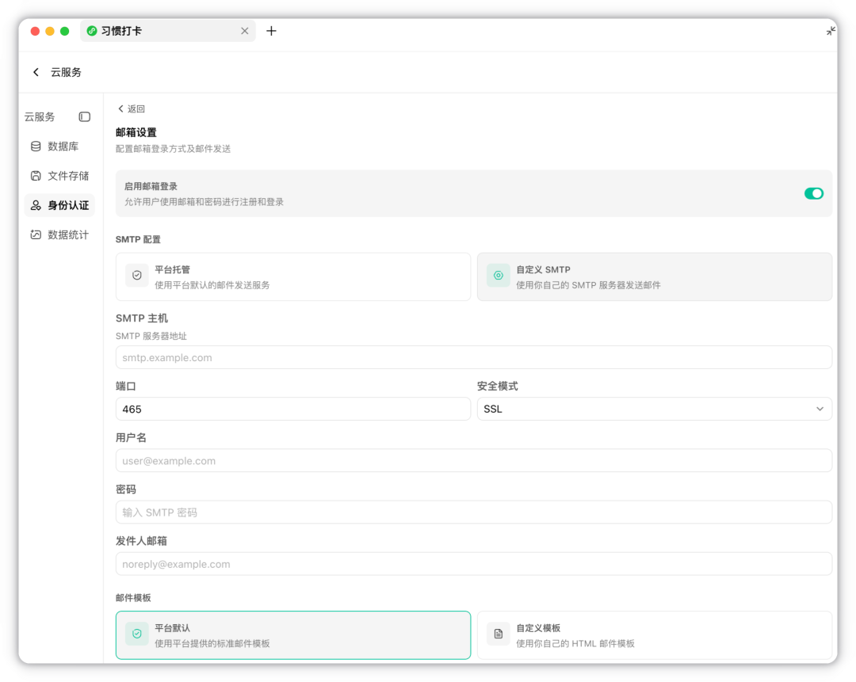This screenshot has width=856, height=682.
Task: Click the 云服务 label in sidebar
Action: 40,116
